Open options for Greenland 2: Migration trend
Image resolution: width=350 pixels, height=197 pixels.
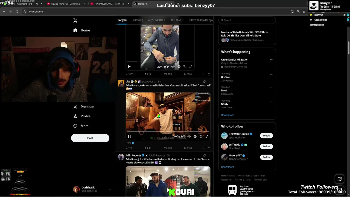[x=271, y=60]
